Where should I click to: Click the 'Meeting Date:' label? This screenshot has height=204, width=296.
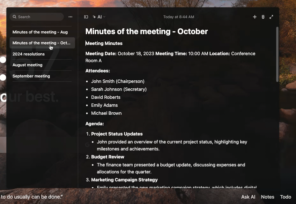[x=101, y=54]
